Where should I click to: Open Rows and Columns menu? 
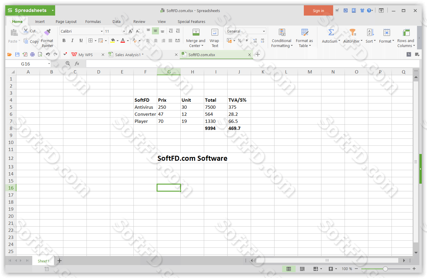[406, 38]
